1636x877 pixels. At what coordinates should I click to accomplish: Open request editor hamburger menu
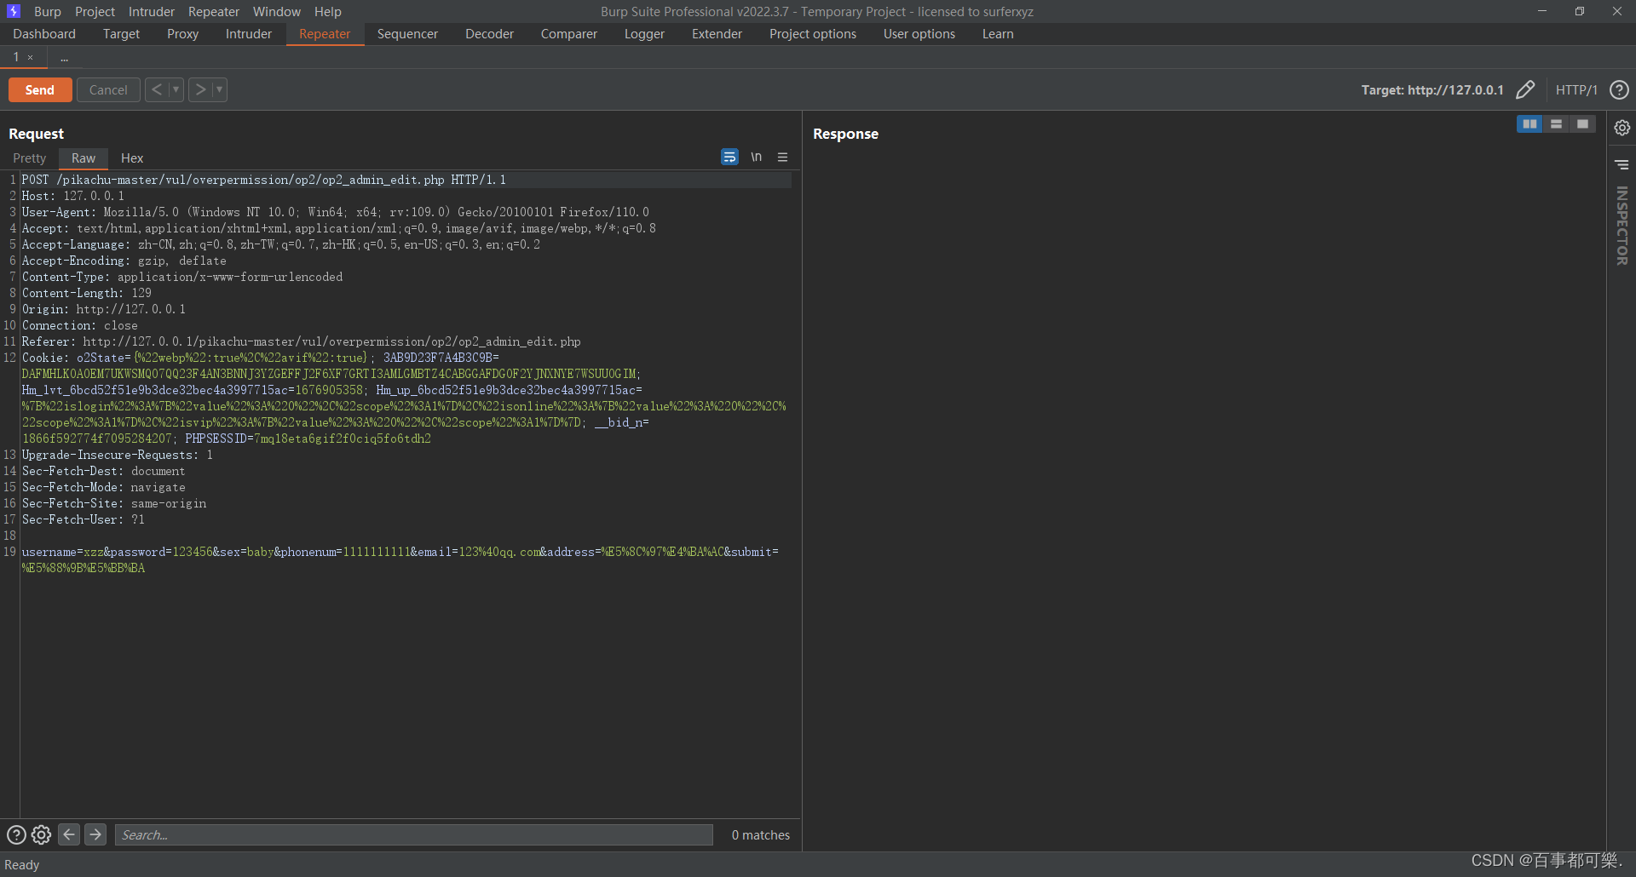coord(782,157)
